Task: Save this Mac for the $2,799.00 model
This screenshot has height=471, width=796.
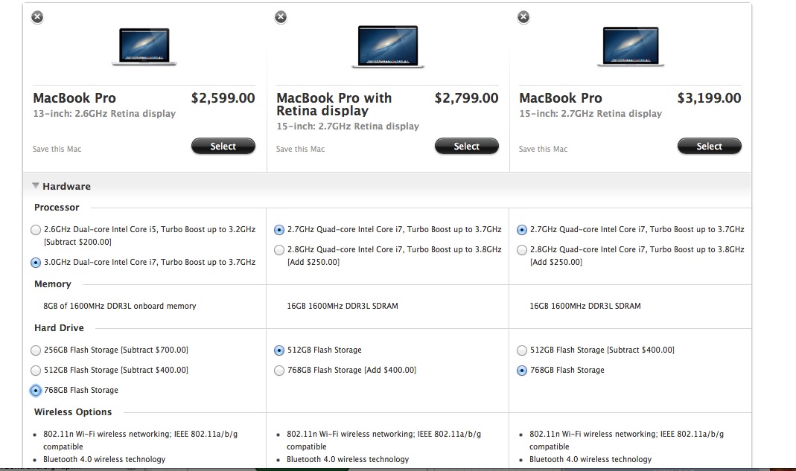Action: (x=301, y=149)
